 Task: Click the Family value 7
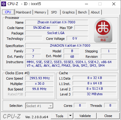click(33, 51)
